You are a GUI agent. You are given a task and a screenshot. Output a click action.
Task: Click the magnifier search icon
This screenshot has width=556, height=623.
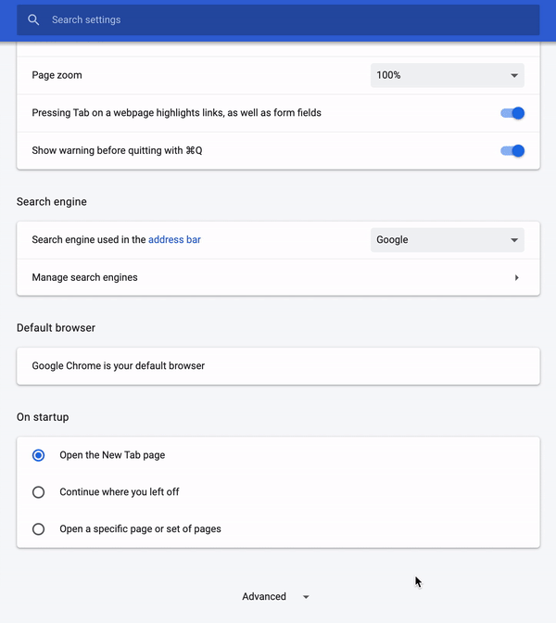click(33, 19)
